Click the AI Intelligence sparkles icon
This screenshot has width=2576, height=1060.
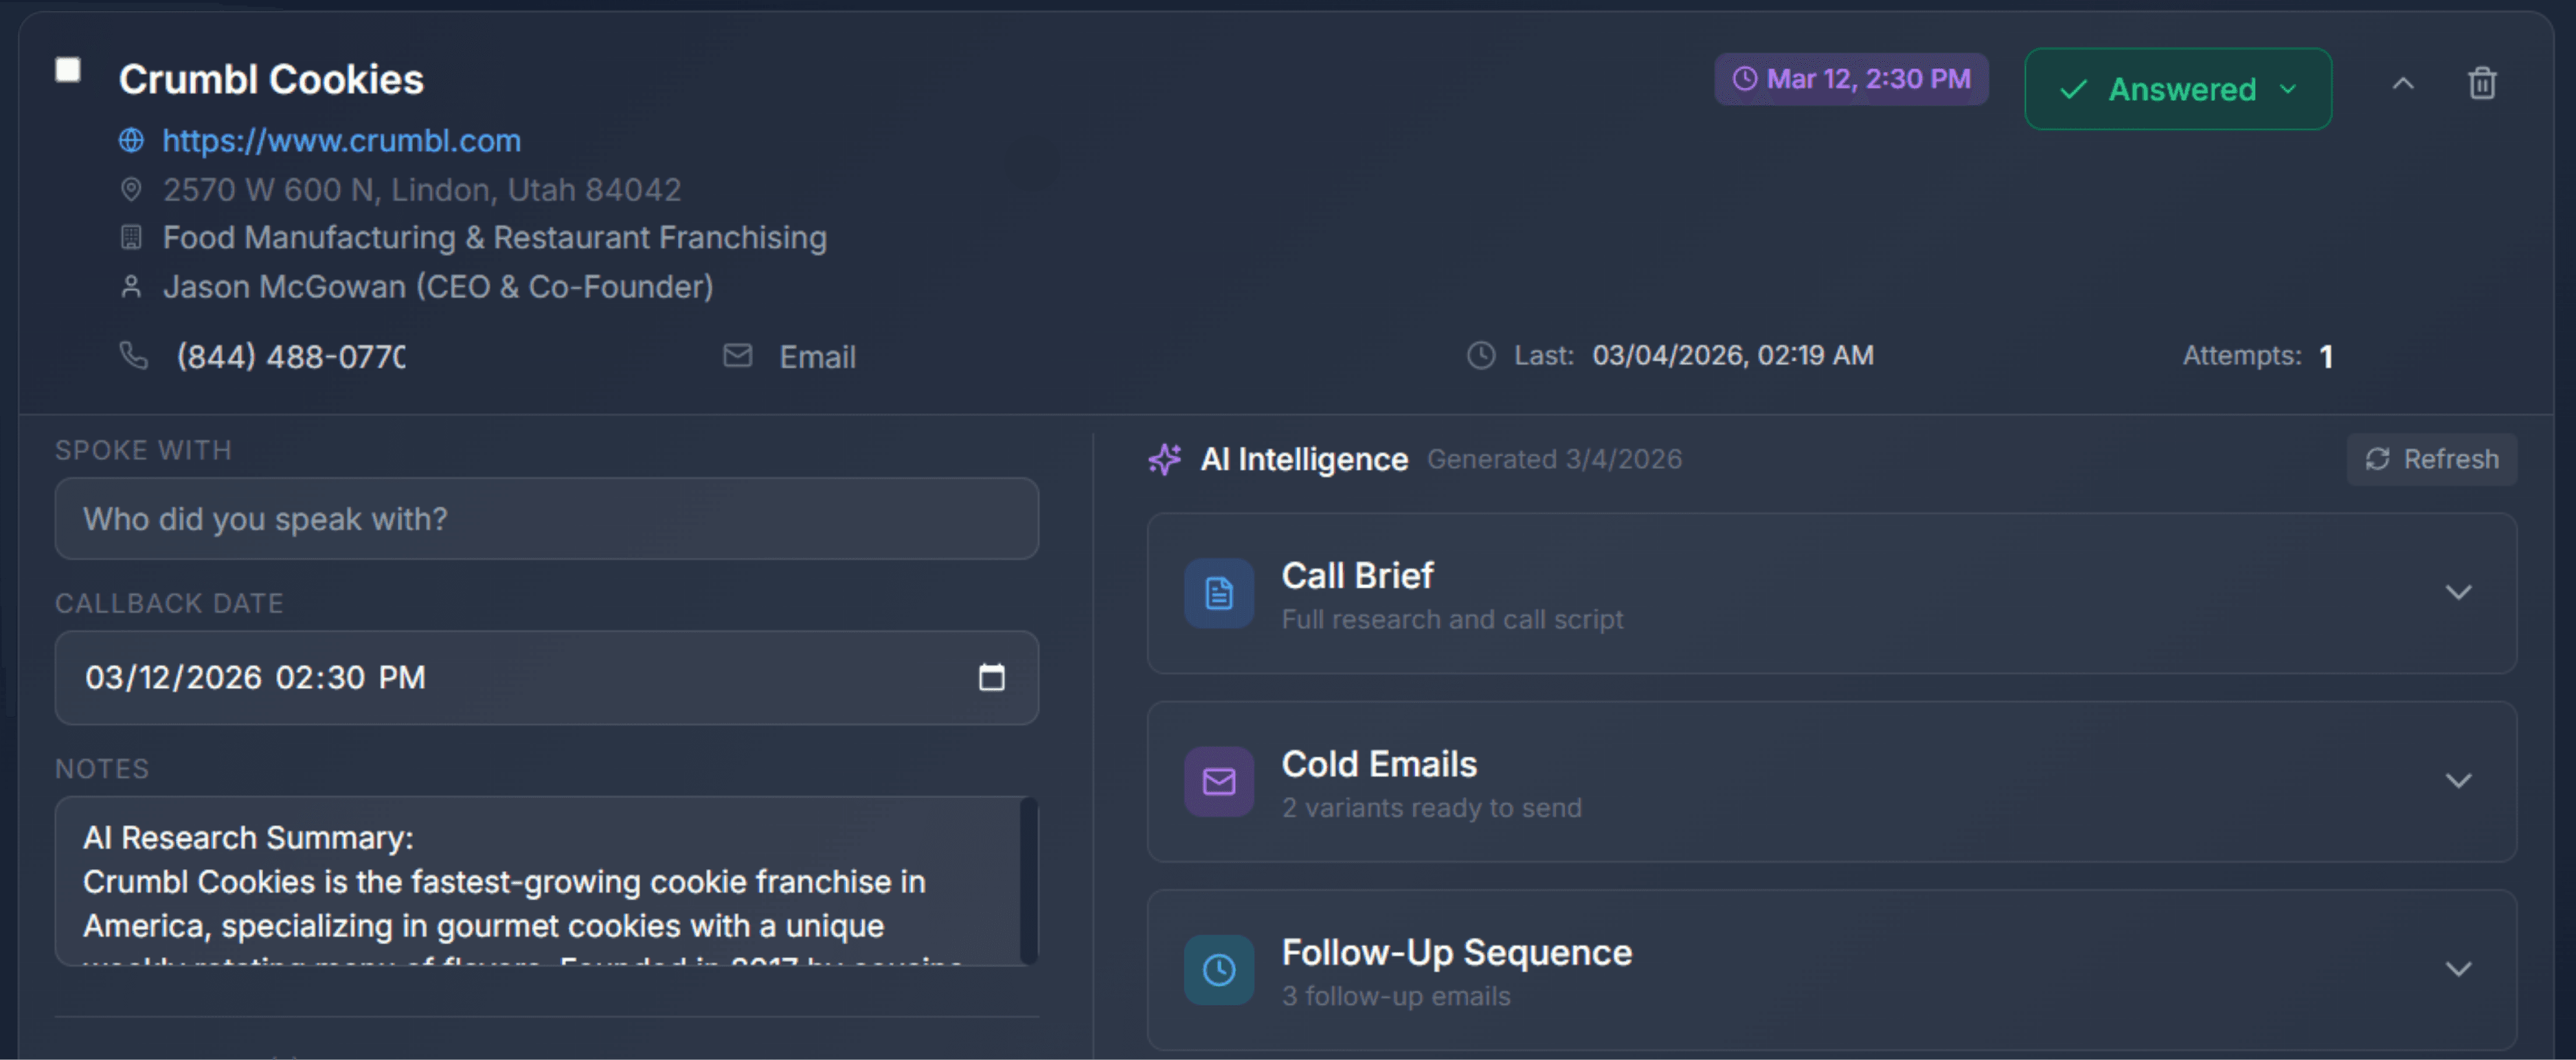point(1165,459)
